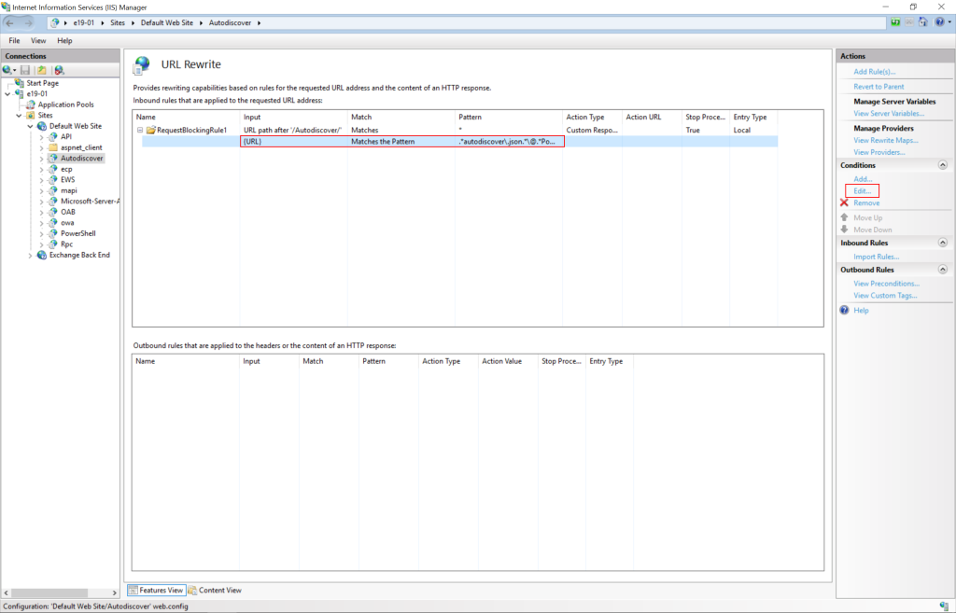The width and height of the screenshot is (956, 613).
Task: Click the Edit... condition link
Action: pos(862,191)
